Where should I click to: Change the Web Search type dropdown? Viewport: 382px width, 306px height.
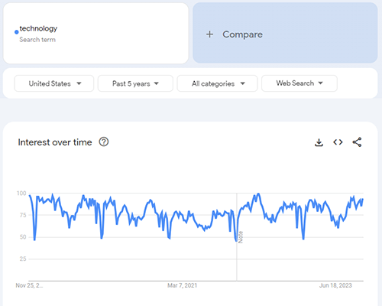tap(299, 83)
